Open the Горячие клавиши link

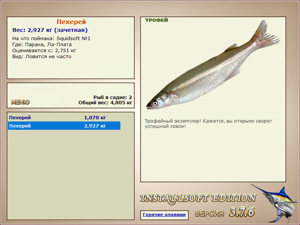[x=164, y=214]
